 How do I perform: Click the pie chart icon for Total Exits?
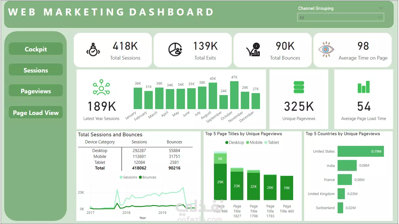pyautogui.click(x=175, y=49)
